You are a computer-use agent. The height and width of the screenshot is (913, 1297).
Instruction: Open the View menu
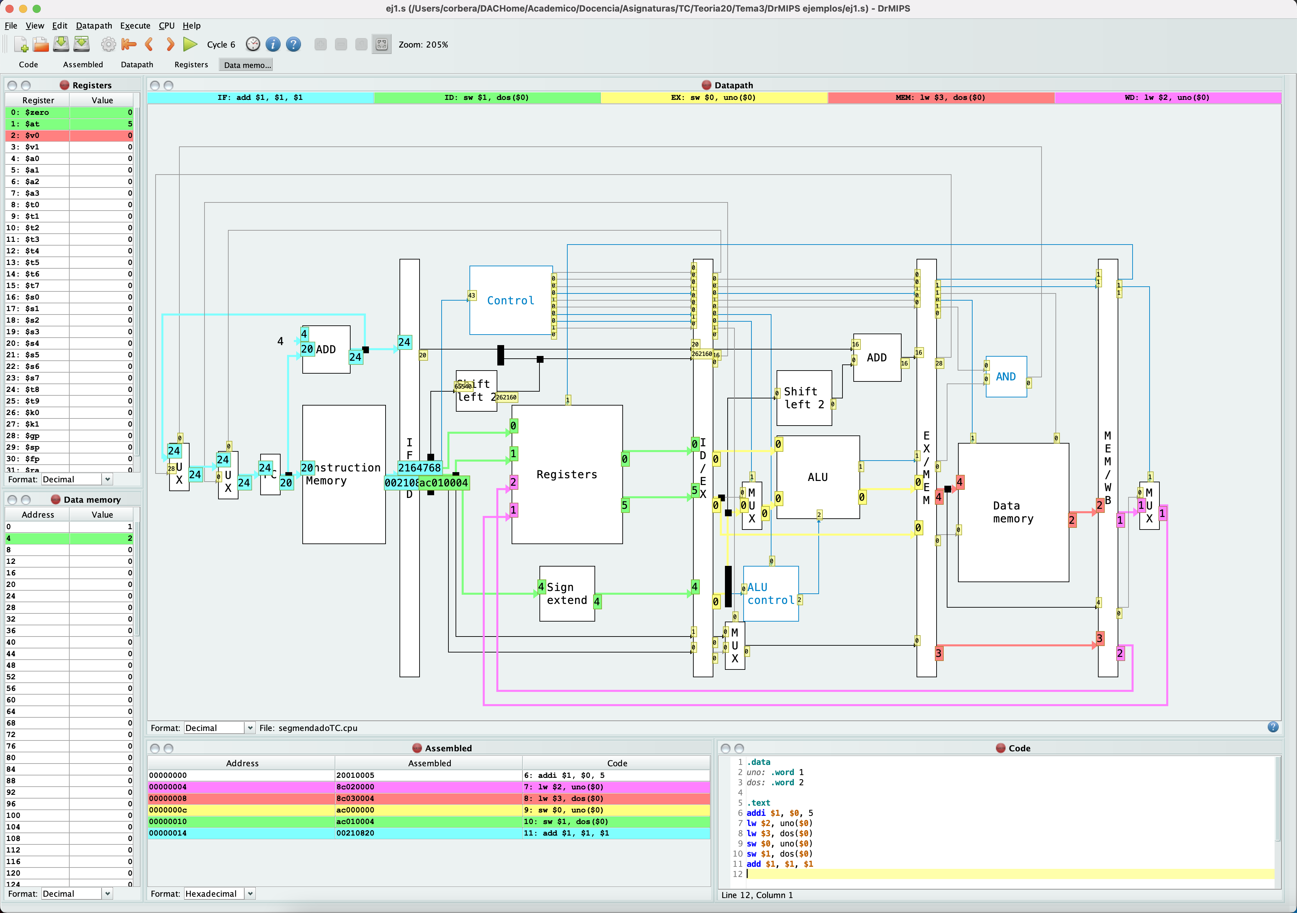(x=34, y=25)
